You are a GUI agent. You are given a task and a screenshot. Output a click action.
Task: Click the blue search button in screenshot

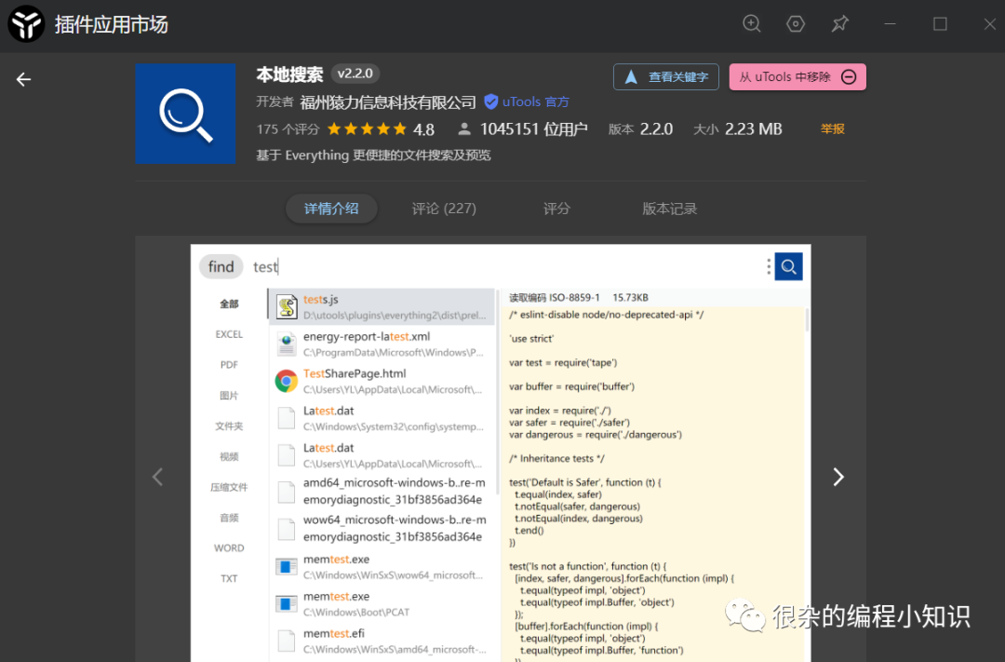788,266
